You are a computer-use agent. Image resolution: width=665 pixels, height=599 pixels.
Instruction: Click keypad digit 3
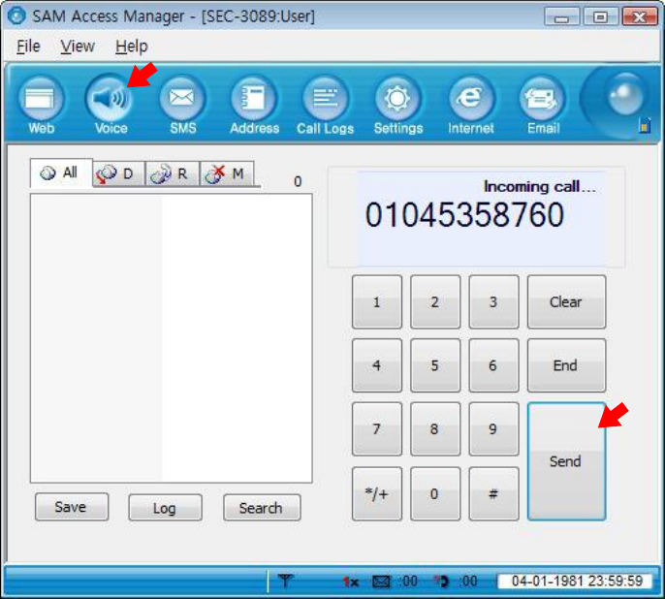point(493,301)
